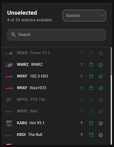Screen dimensions: 114x147
Task: Click the chevron arrow in Stations selector
Action: point(101,16)
